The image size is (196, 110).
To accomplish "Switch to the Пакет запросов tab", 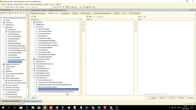I will pos(134,13).
